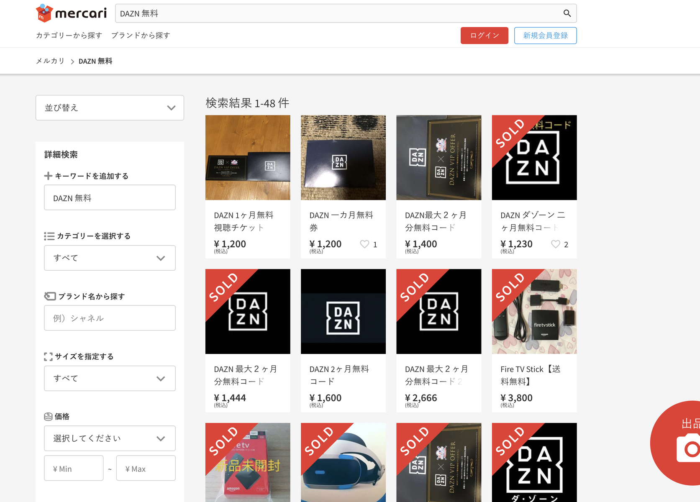Screen dimensions: 700x502
Task: Click 検索結果 1-48 件 heading
Action: 247,103
